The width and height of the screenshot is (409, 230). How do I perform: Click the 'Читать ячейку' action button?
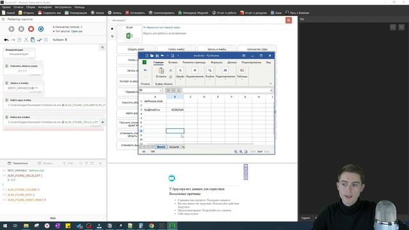tap(176, 49)
